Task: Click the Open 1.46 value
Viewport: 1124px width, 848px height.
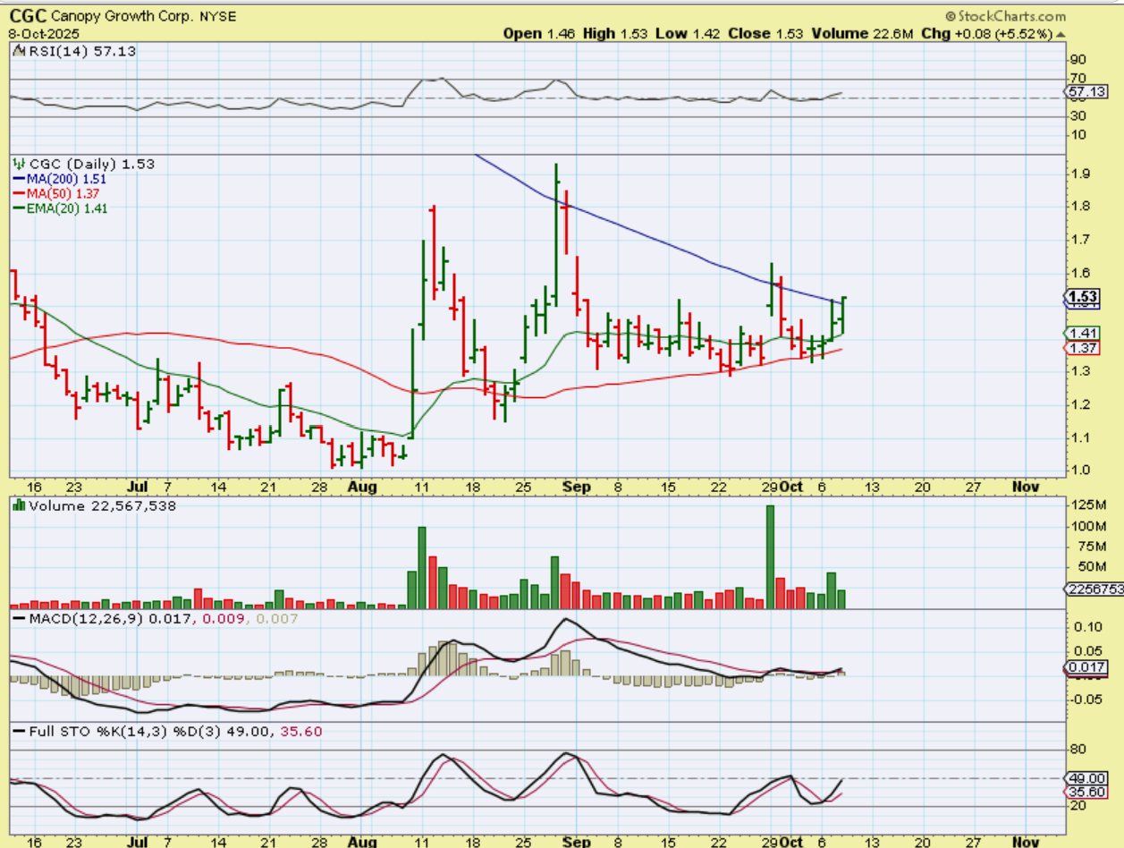Action: click(x=540, y=33)
